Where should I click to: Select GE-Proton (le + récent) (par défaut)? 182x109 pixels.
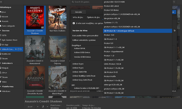[137, 31]
